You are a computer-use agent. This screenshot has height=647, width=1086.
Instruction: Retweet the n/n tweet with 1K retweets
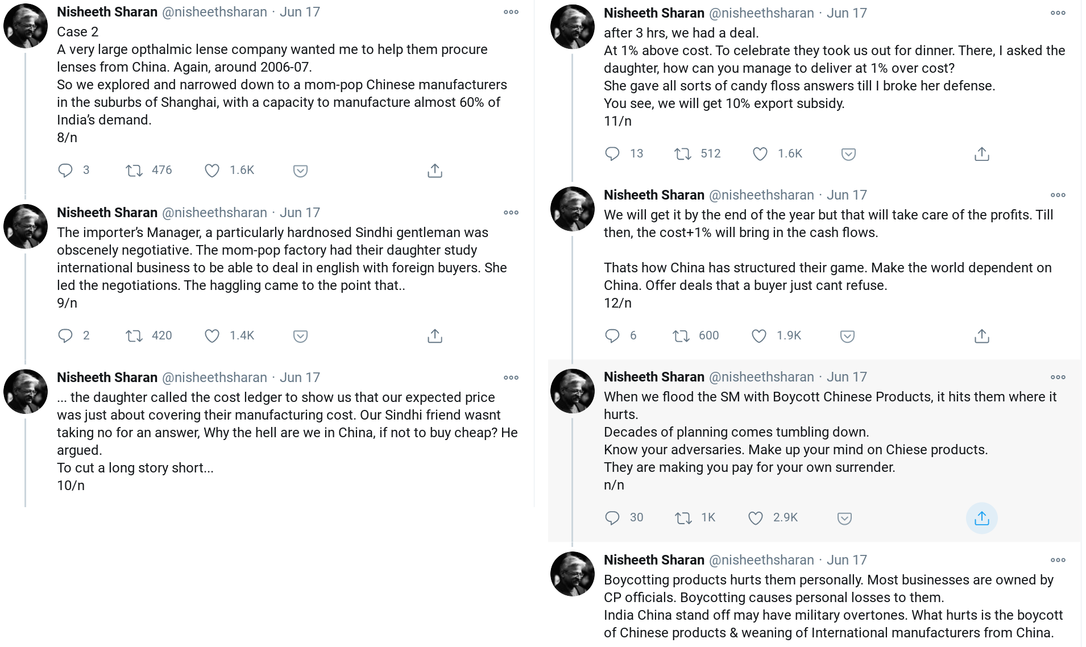click(x=682, y=518)
